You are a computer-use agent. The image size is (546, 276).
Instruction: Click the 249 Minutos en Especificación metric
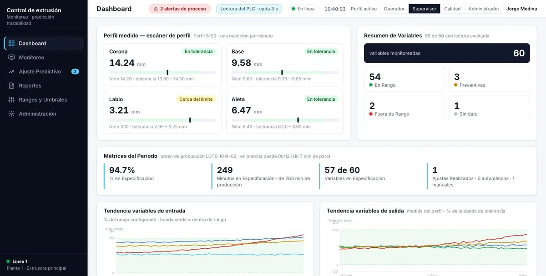263,176
